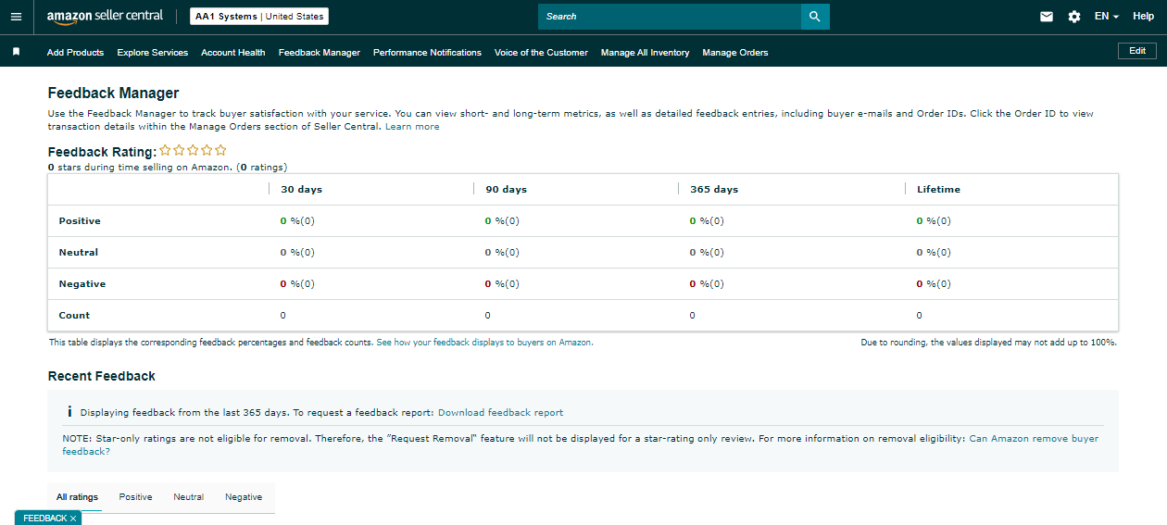Open the Feedback Manager menu item
The image size is (1167, 525).
(x=320, y=53)
